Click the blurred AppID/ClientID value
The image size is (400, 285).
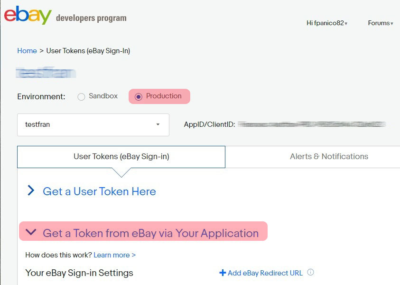tap(311, 124)
